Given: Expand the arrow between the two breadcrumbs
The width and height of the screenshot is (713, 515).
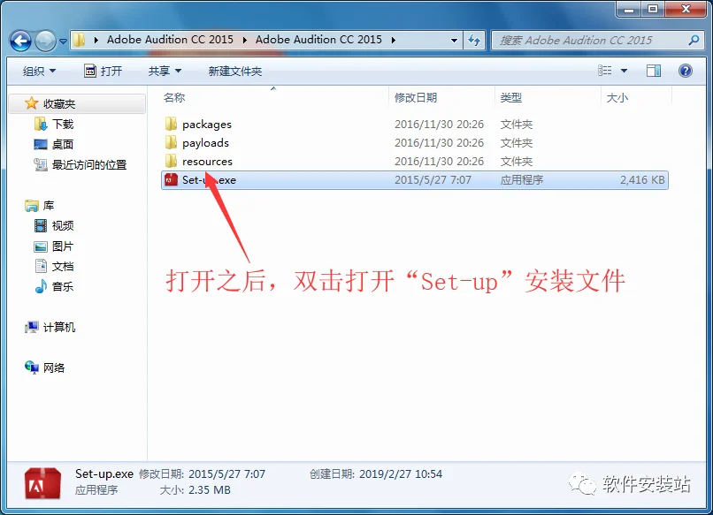Looking at the screenshot, I should coord(245,41).
